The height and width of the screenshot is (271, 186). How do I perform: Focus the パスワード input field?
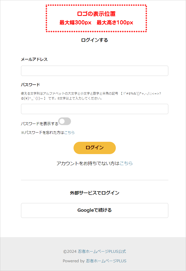(95, 109)
